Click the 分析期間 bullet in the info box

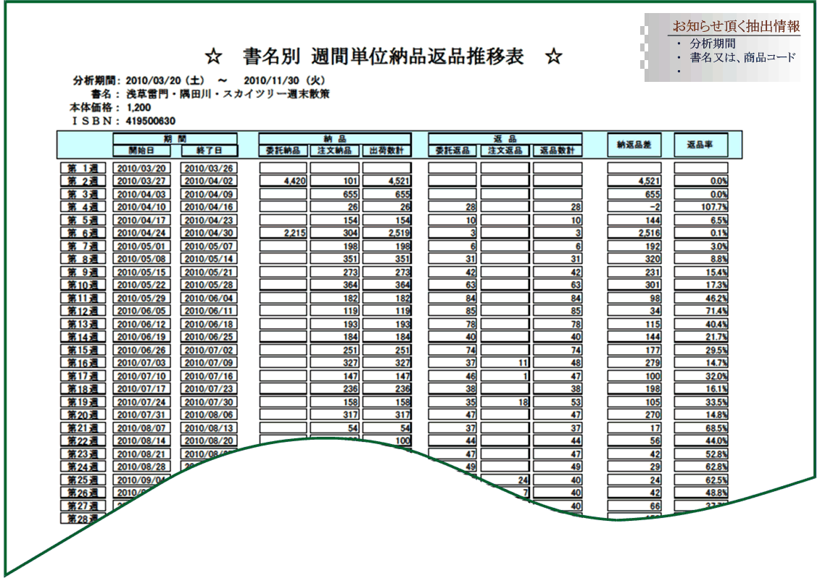pyautogui.click(x=712, y=43)
